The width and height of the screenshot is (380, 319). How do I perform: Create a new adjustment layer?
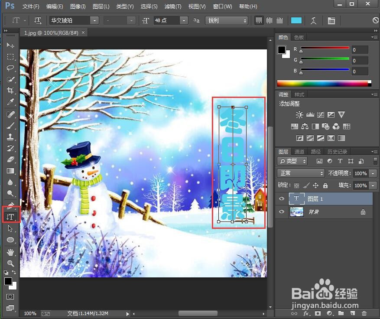coord(329,313)
